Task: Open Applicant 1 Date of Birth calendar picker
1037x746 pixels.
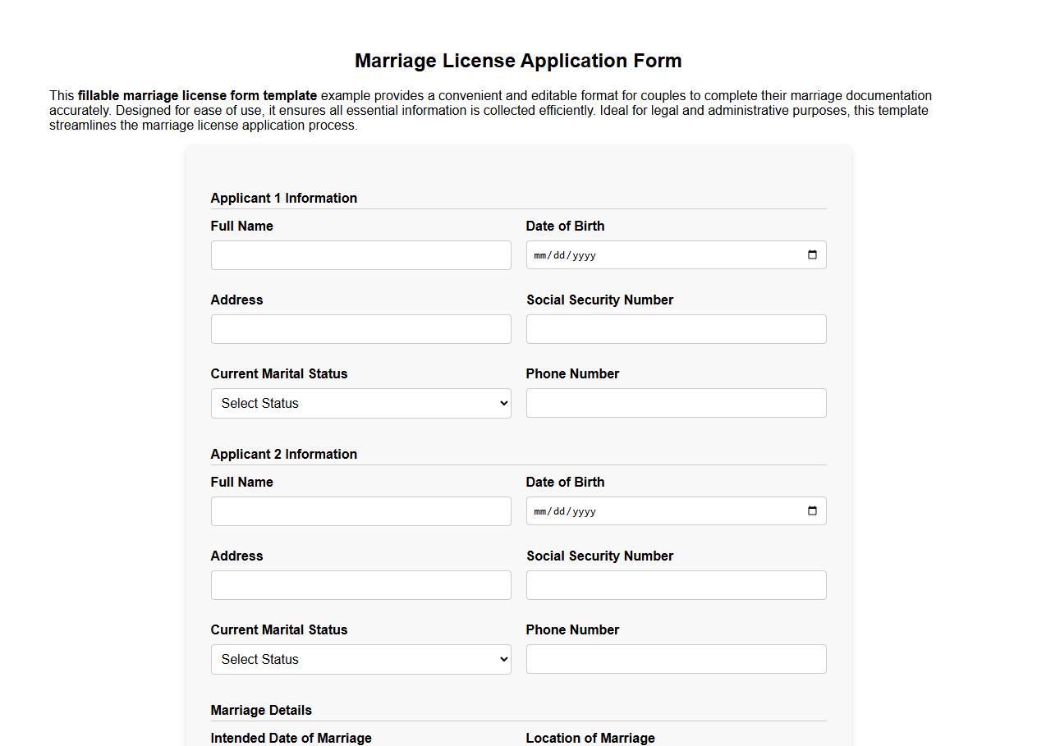Action: point(812,255)
